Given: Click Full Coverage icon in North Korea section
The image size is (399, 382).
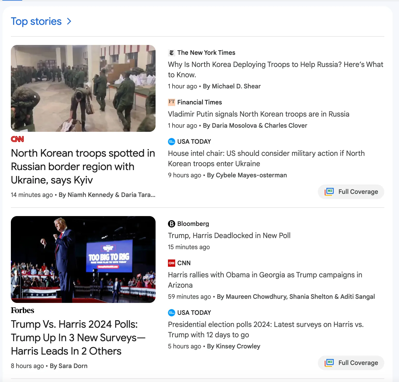Looking at the screenshot, I should click(x=329, y=192).
